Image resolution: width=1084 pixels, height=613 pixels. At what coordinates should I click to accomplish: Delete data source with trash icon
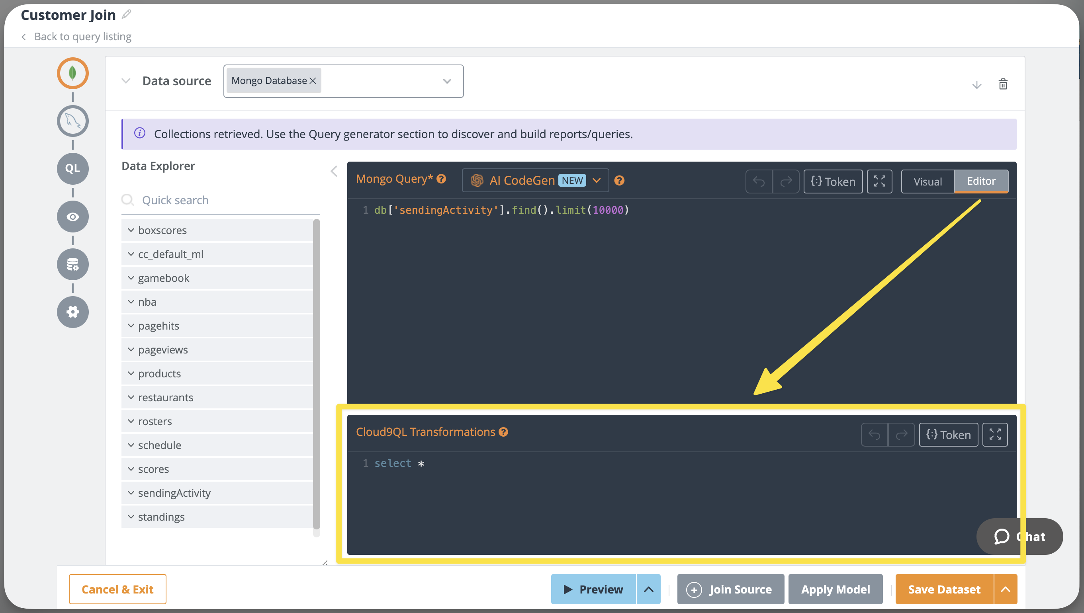click(x=1003, y=84)
